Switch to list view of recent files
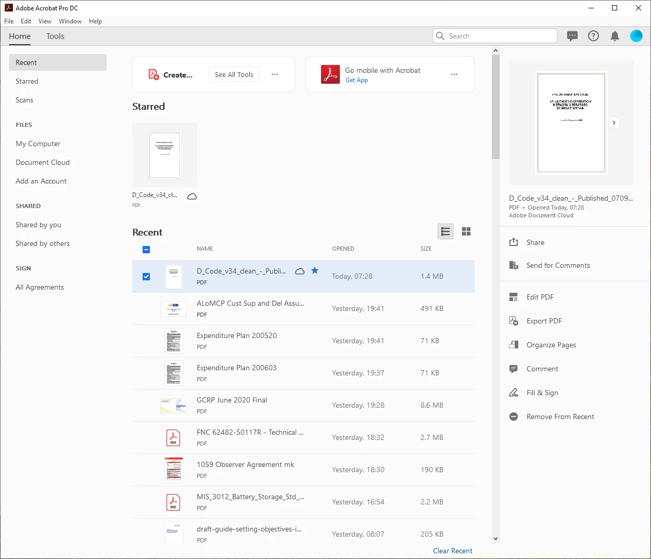The image size is (651, 559). point(445,231)
